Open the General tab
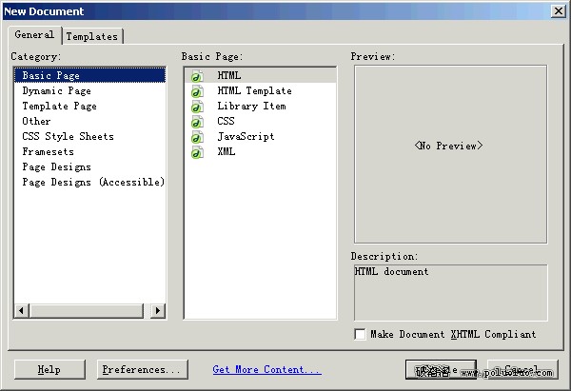The image size is (571, 391). [34, 35]
